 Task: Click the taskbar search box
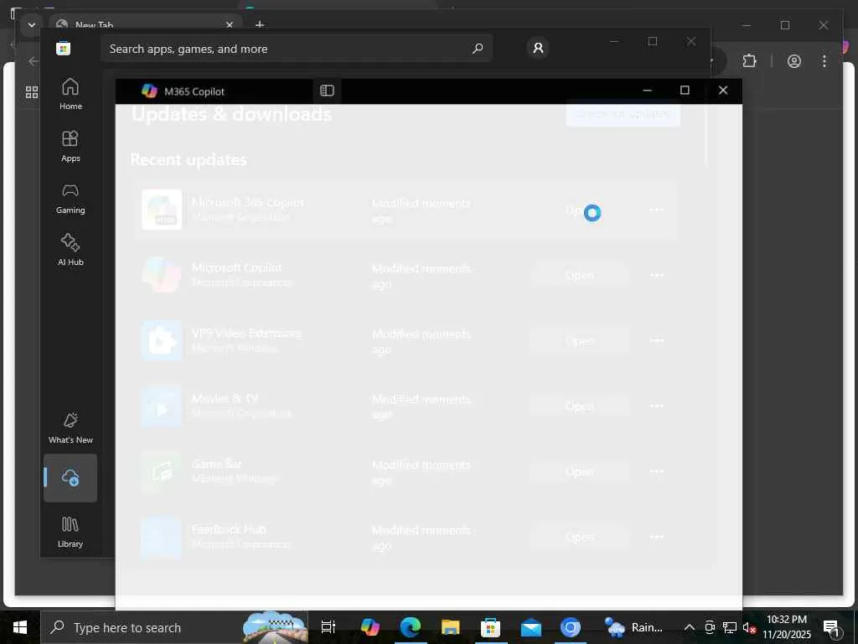click(x=174, y=627)
